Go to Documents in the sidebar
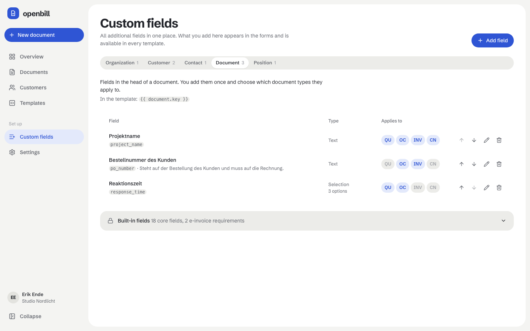Viewport: 530px width, 331px height. (x=44, y=72)
